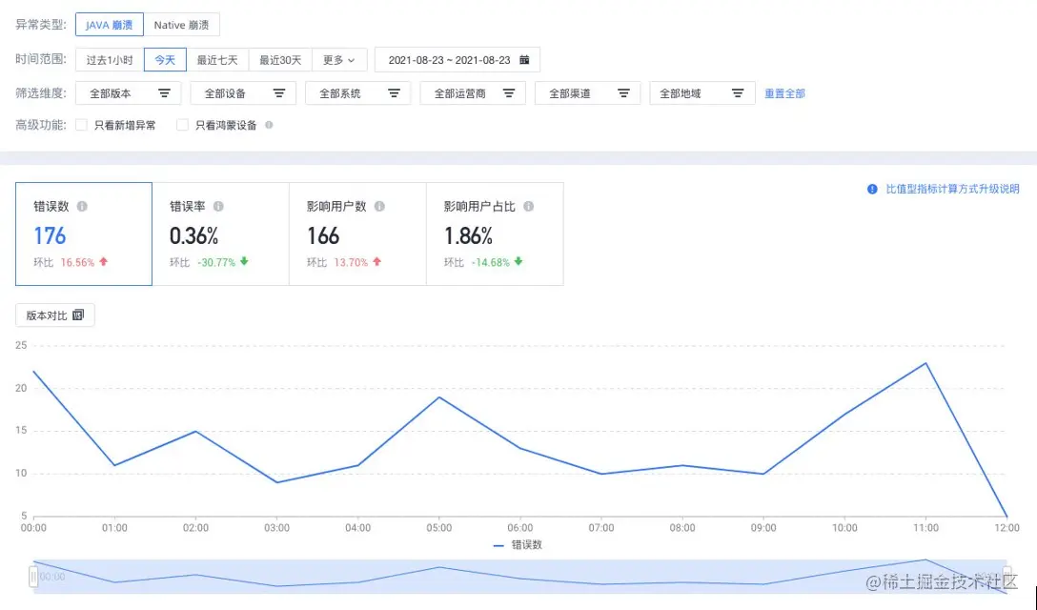Enable the 只看鸿蒙设备 checkbox

tap(183, 125)
